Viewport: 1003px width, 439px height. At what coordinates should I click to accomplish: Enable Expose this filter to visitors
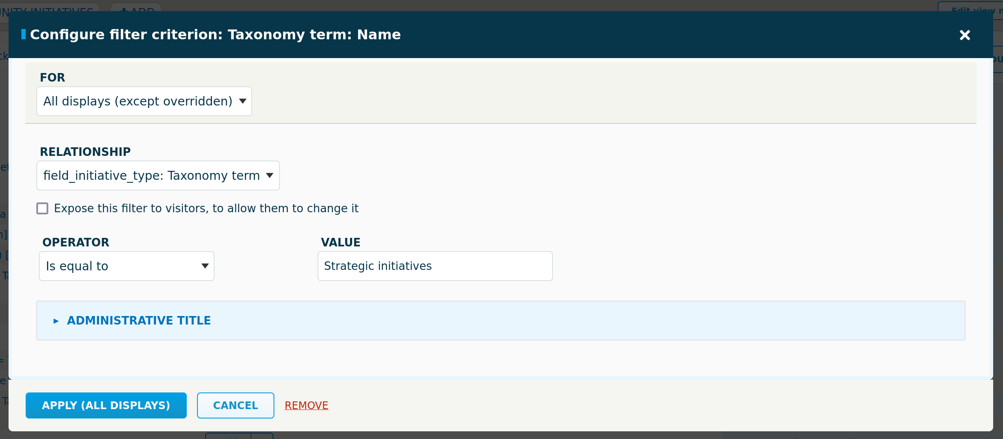42,208
